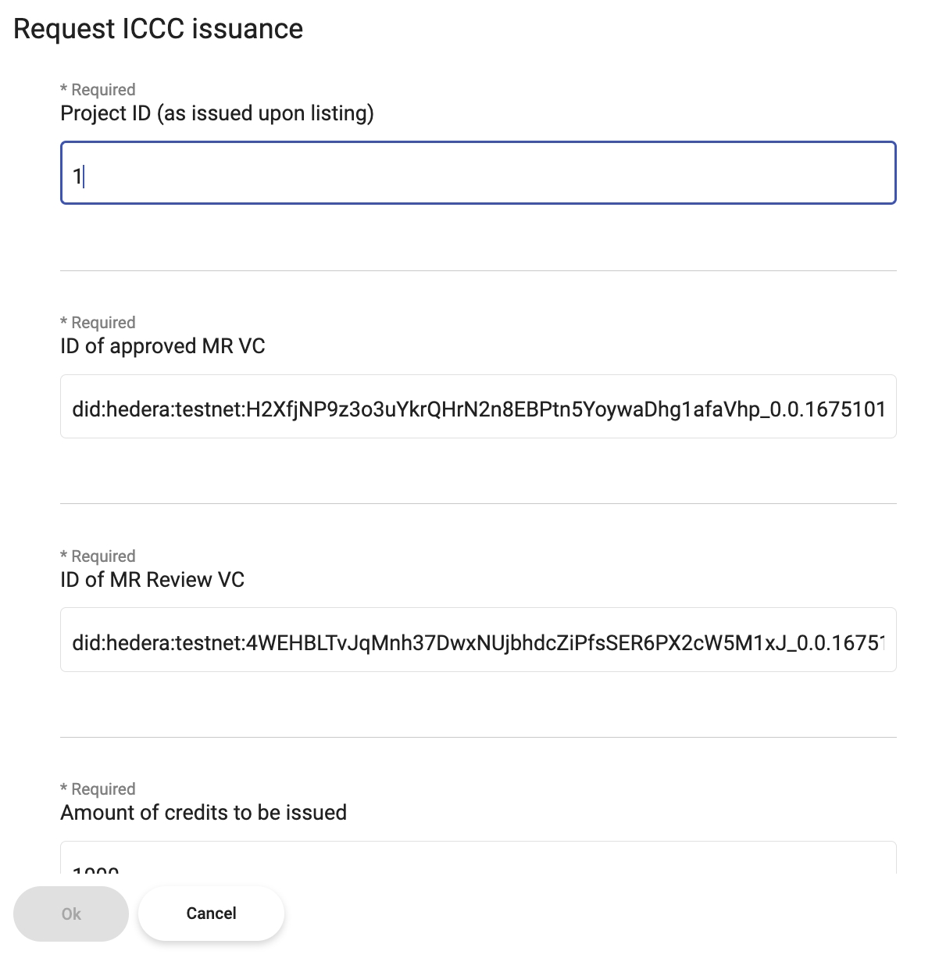
Task: Click Required marker above Amount of credits label
Action: click(x=98, y=789)
